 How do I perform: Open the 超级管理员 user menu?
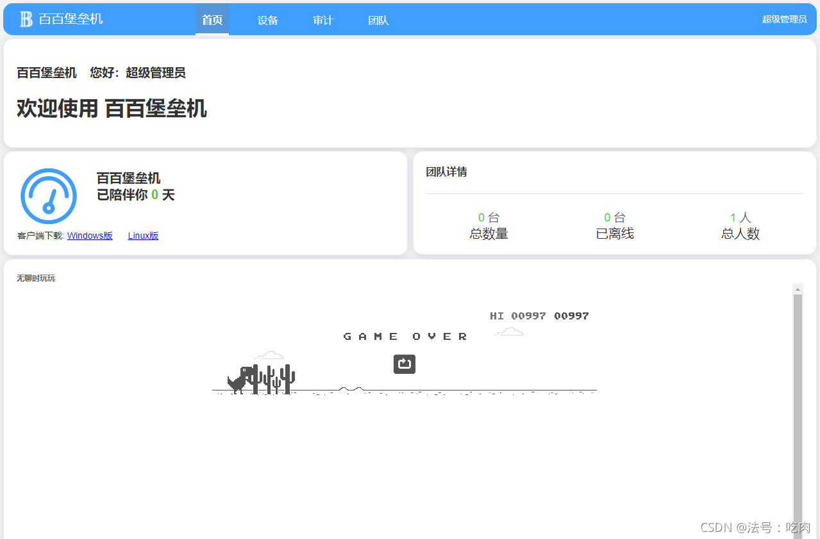coord(784,19)
